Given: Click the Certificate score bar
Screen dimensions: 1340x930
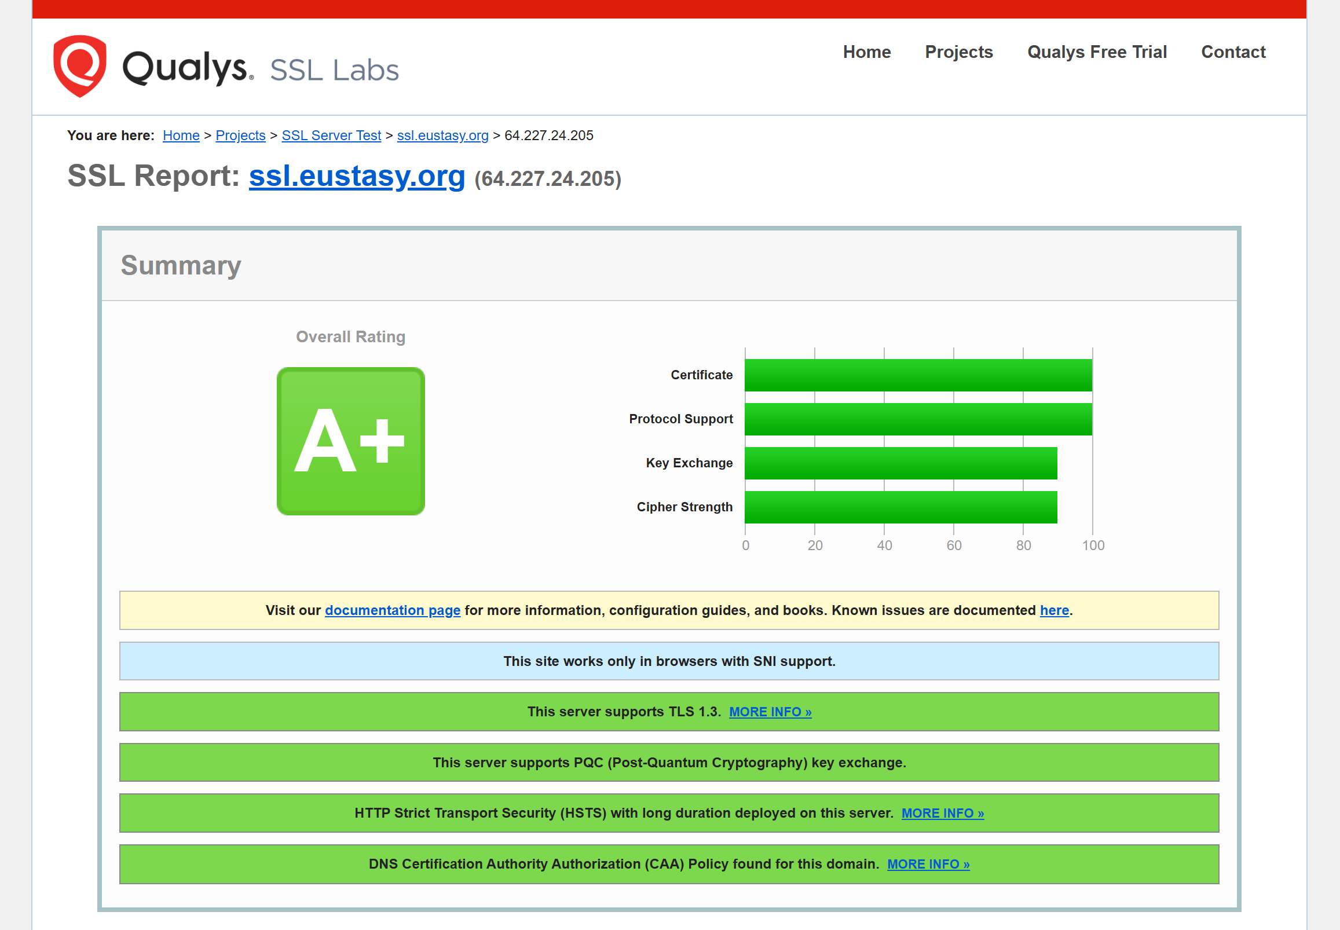Looking at the screenshot, I should 918,375.
